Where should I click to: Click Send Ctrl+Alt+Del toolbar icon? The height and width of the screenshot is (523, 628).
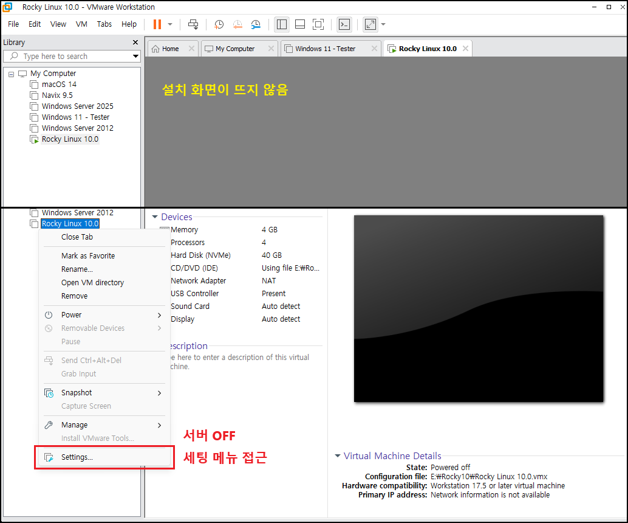coord(193,24)
